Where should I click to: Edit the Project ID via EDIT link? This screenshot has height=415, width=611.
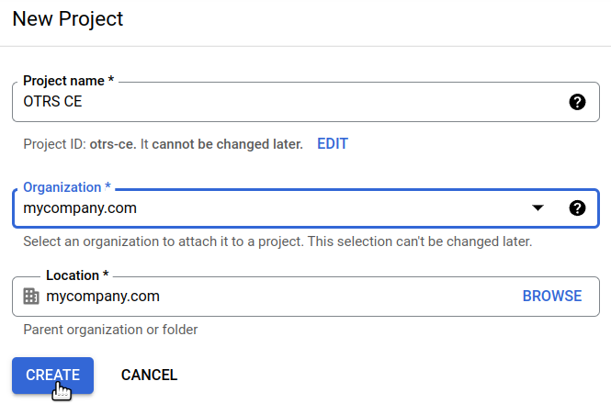pyautogui.click(x=333, y=143)
